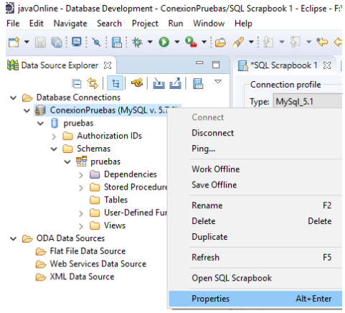Click the Save All toolbar icon
This screenshot has height=313, width=345.
[57, 42]
